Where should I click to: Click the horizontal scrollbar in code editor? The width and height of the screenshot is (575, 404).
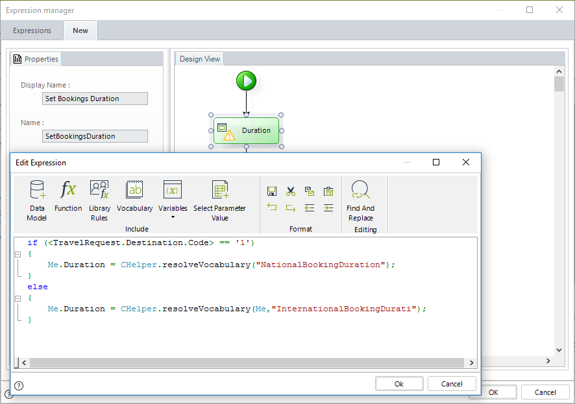point(247,362)
